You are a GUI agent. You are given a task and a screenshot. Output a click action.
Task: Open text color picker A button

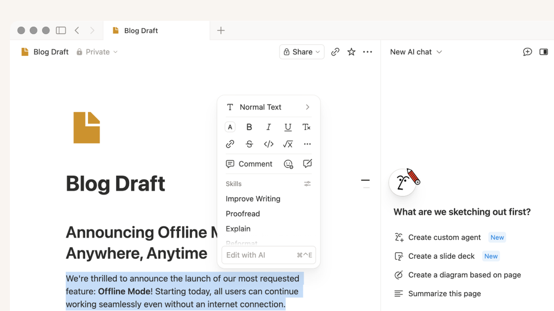pos(230,127)
